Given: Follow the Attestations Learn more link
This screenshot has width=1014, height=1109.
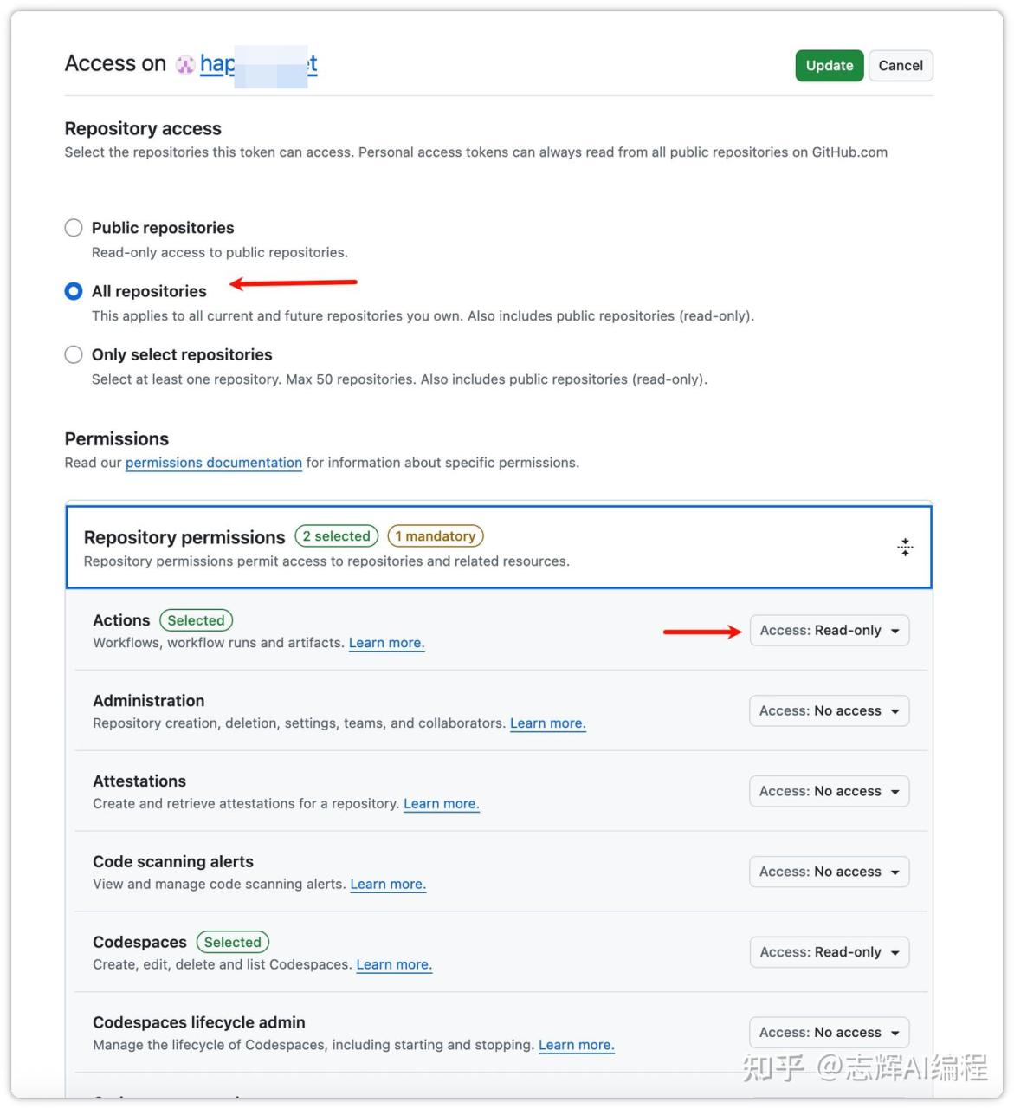Looking at the screenshot, I should (x=441, y=804).
